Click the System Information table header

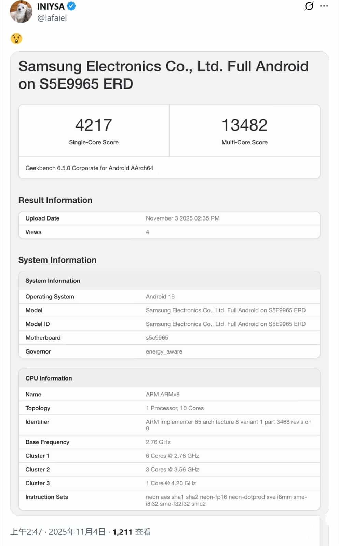[53, 281]
